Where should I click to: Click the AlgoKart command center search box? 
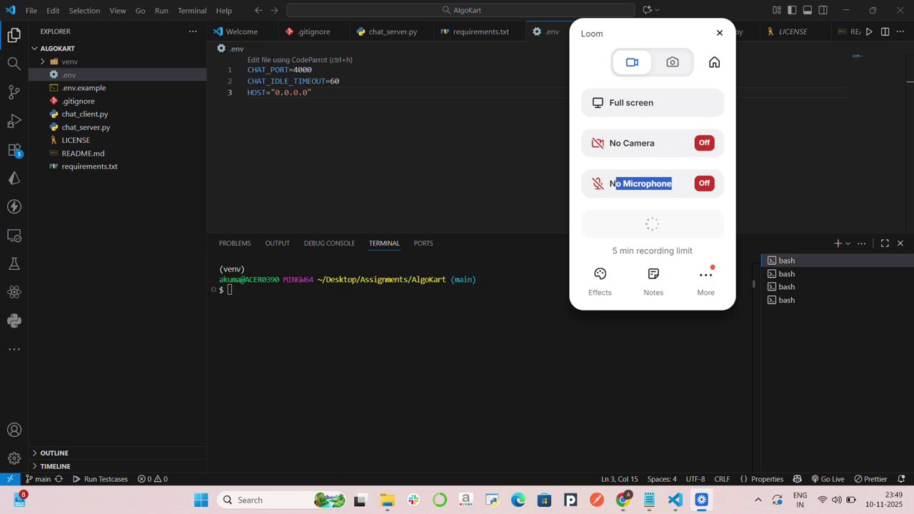pos(461,10)
